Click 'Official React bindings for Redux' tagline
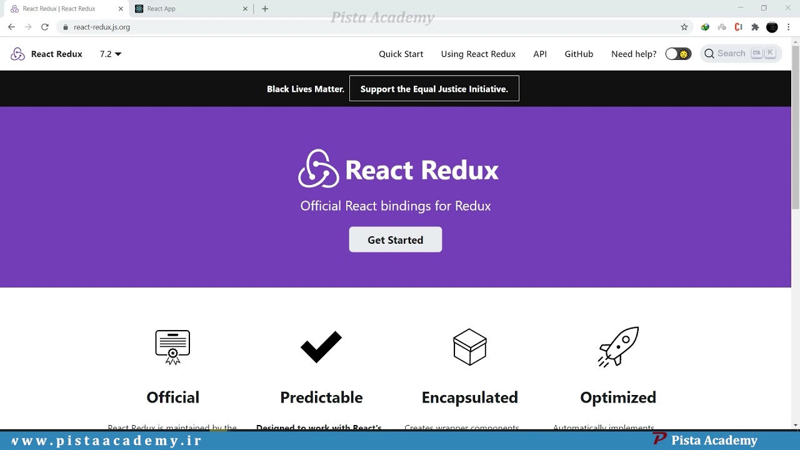This screenshot has width=800, height=450. [396, 206]
